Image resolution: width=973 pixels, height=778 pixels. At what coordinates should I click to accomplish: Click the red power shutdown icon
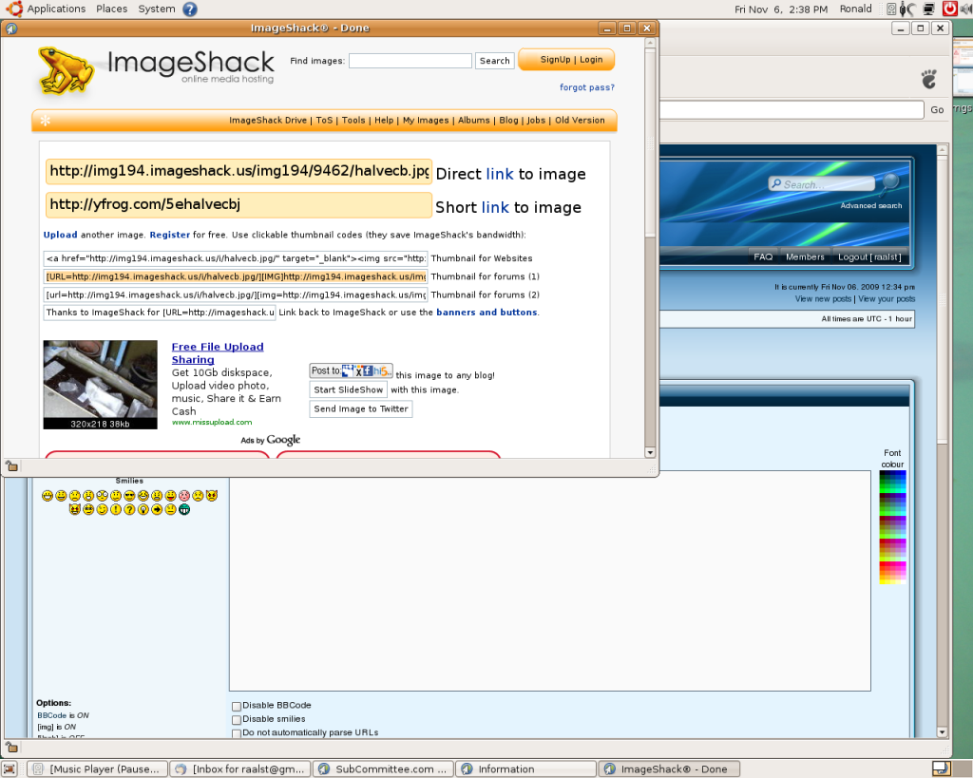949,9
